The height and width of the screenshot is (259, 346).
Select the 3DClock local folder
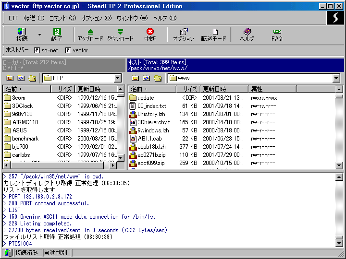click(18, 106)
